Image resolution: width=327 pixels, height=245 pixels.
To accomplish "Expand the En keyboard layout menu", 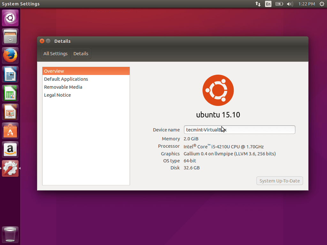I will pyautogui.click(x=268, y=4).
